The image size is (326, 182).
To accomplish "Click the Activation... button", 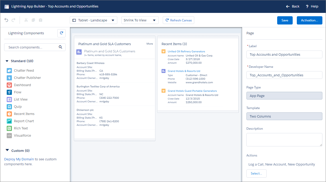I will (309, 20).
